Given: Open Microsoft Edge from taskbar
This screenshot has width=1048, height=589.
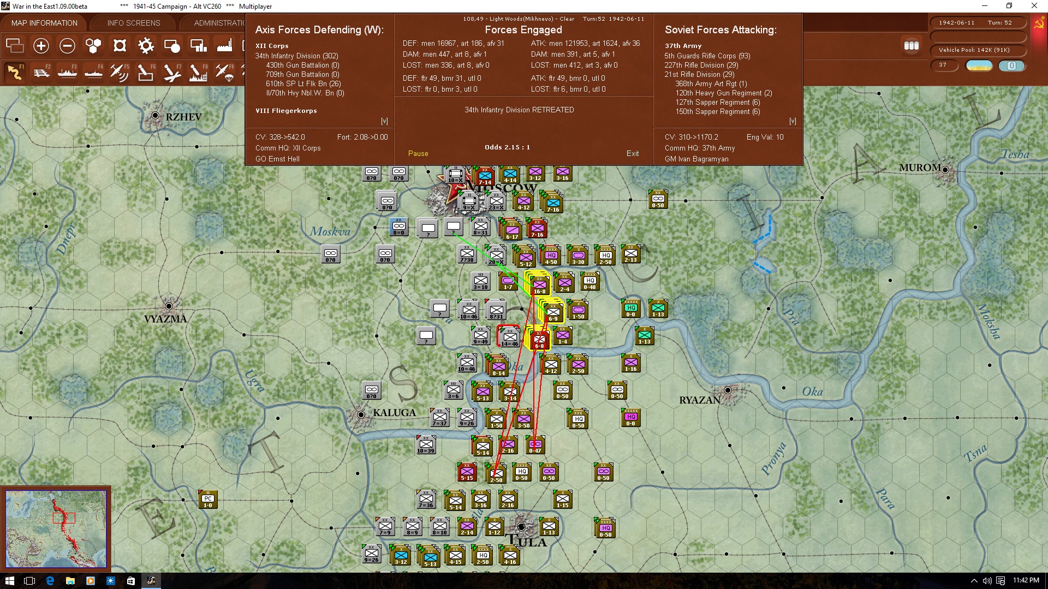Looking at the screenshot, I should coord(50,581).
